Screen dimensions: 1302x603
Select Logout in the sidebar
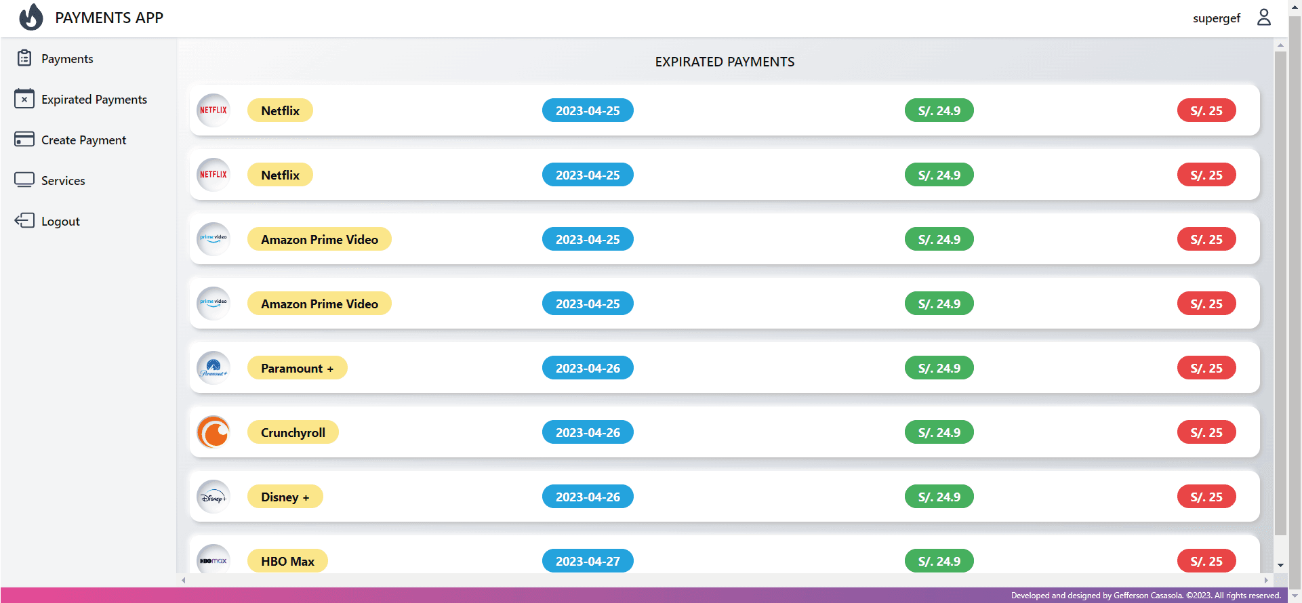[x=60, y=222]
